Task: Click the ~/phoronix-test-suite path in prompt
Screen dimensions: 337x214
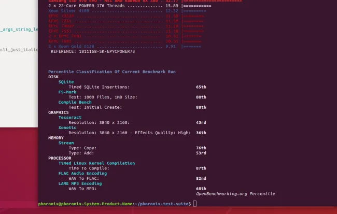Action: (x=162, y=204)
